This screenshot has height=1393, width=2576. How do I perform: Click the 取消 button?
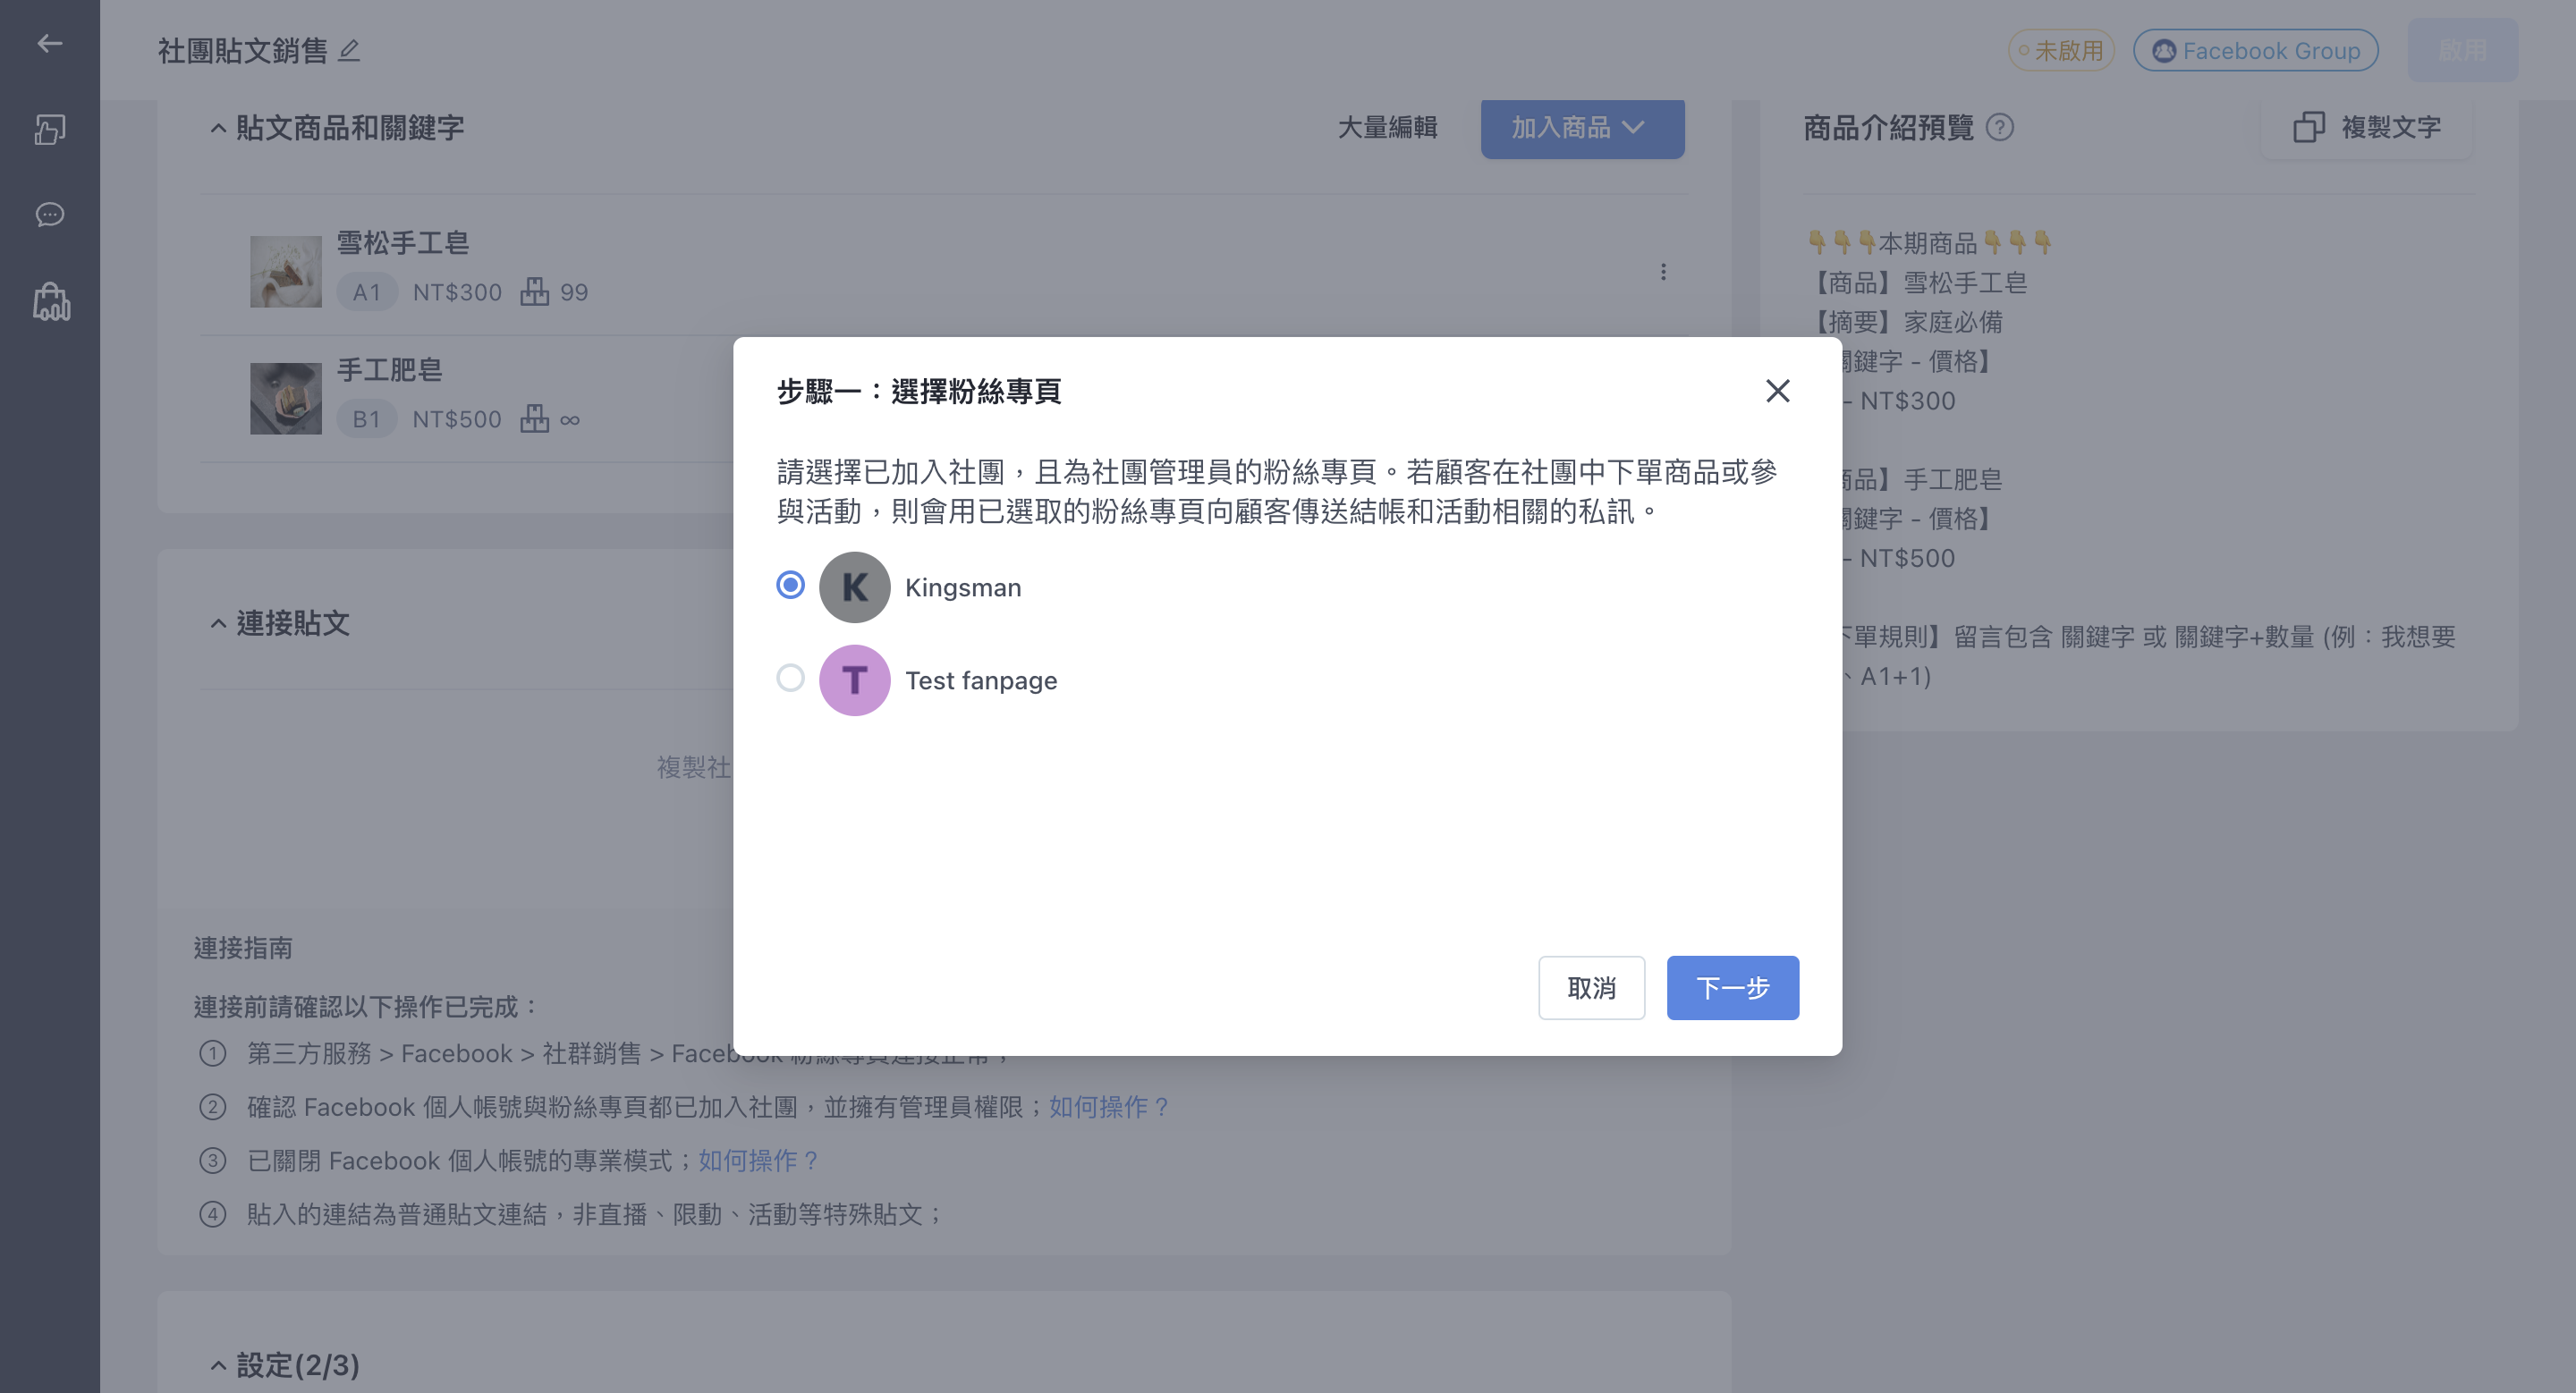1591,988
